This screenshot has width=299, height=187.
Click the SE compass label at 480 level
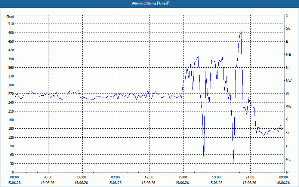(x=288, y=28)
